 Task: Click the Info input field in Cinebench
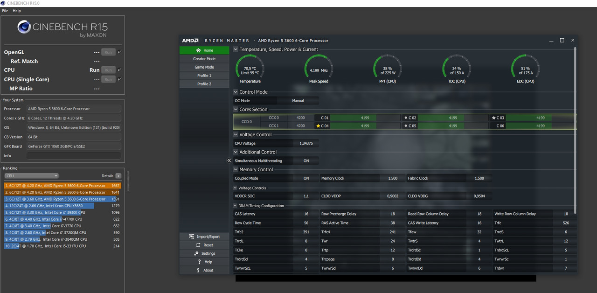coord(74,156)
